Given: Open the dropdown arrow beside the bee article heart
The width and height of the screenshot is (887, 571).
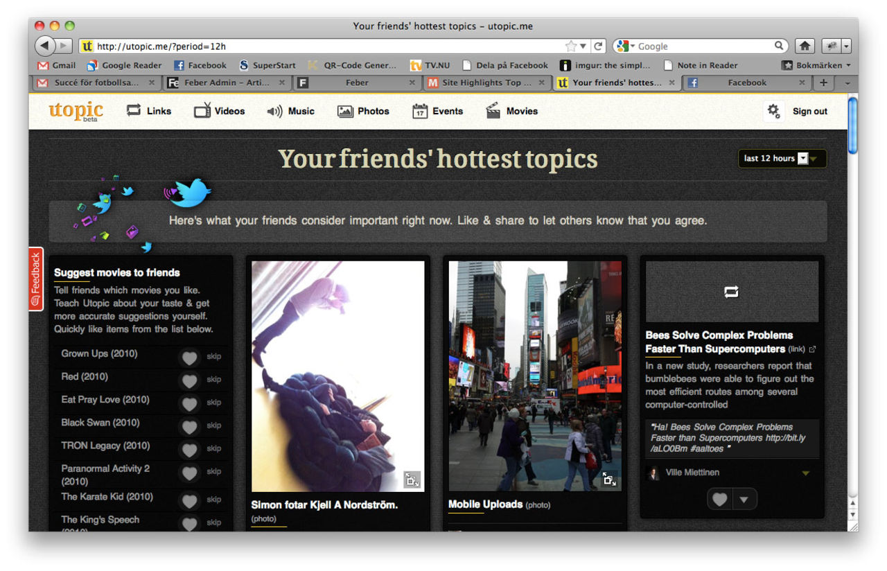Looking at the screenshot, I should pyautogui.click(x=744, y=499).
